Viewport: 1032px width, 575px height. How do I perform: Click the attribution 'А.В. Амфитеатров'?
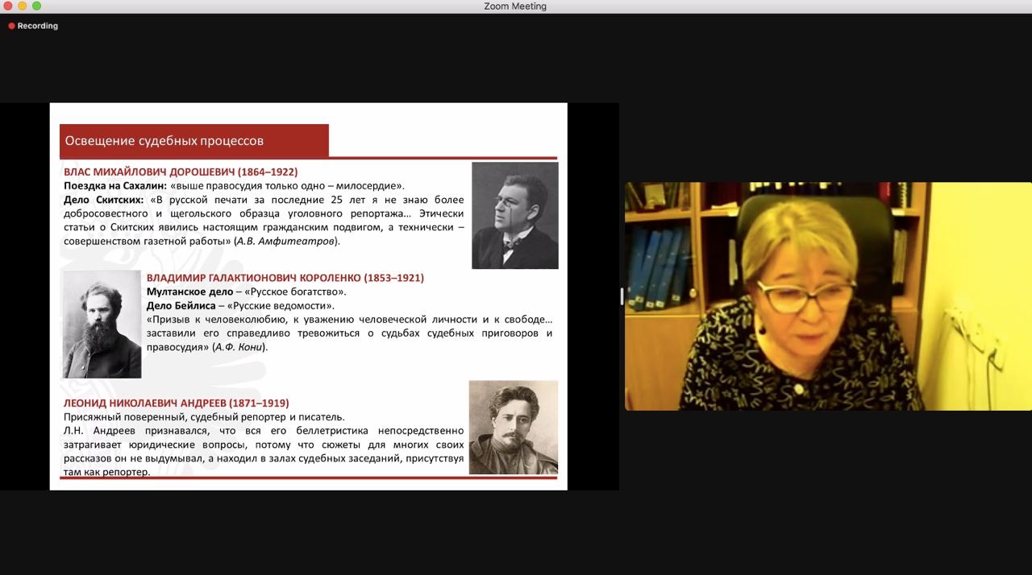(286, 241)
